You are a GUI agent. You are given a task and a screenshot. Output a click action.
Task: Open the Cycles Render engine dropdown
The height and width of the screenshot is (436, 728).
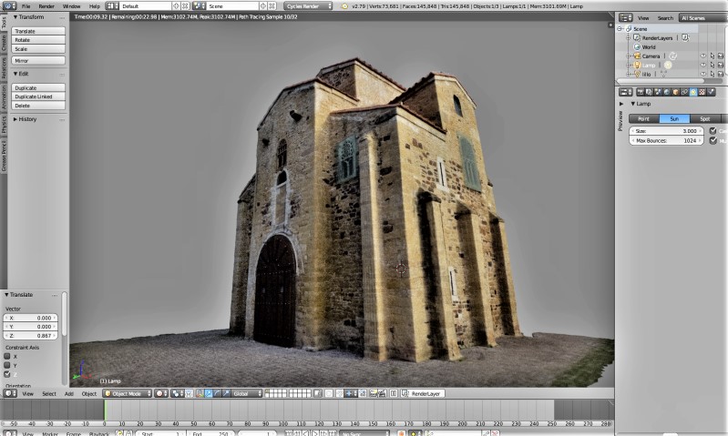coord(308,5)
